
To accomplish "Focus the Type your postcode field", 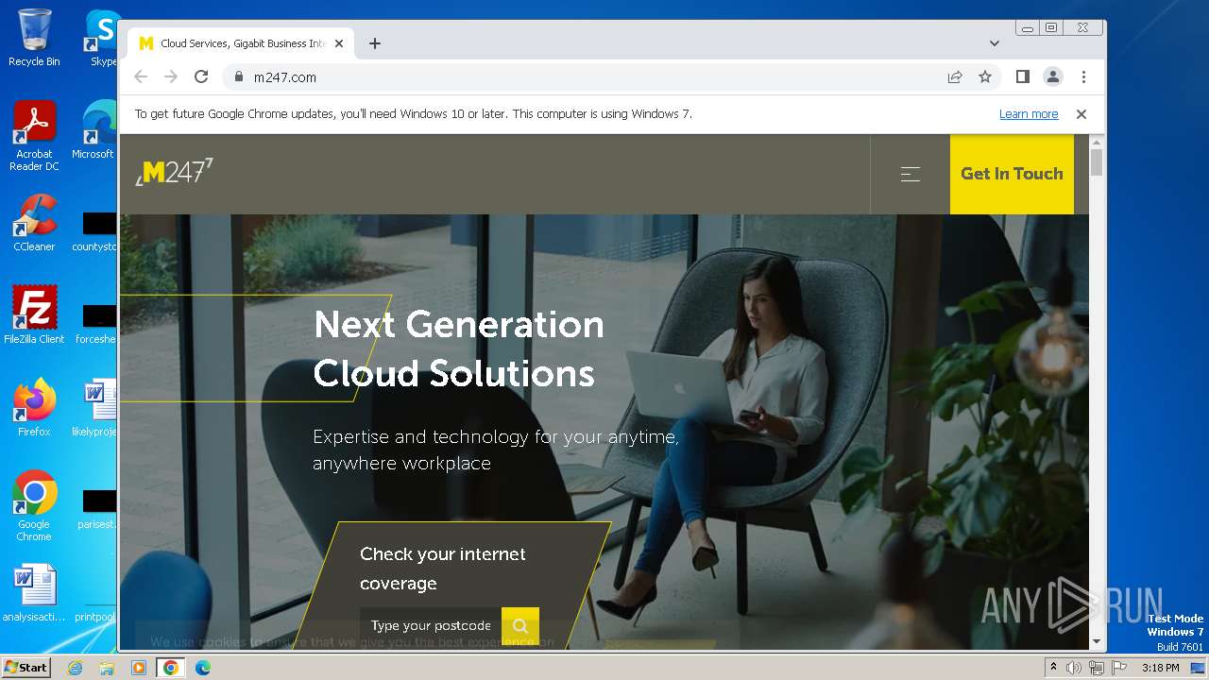I will [431, 625].
